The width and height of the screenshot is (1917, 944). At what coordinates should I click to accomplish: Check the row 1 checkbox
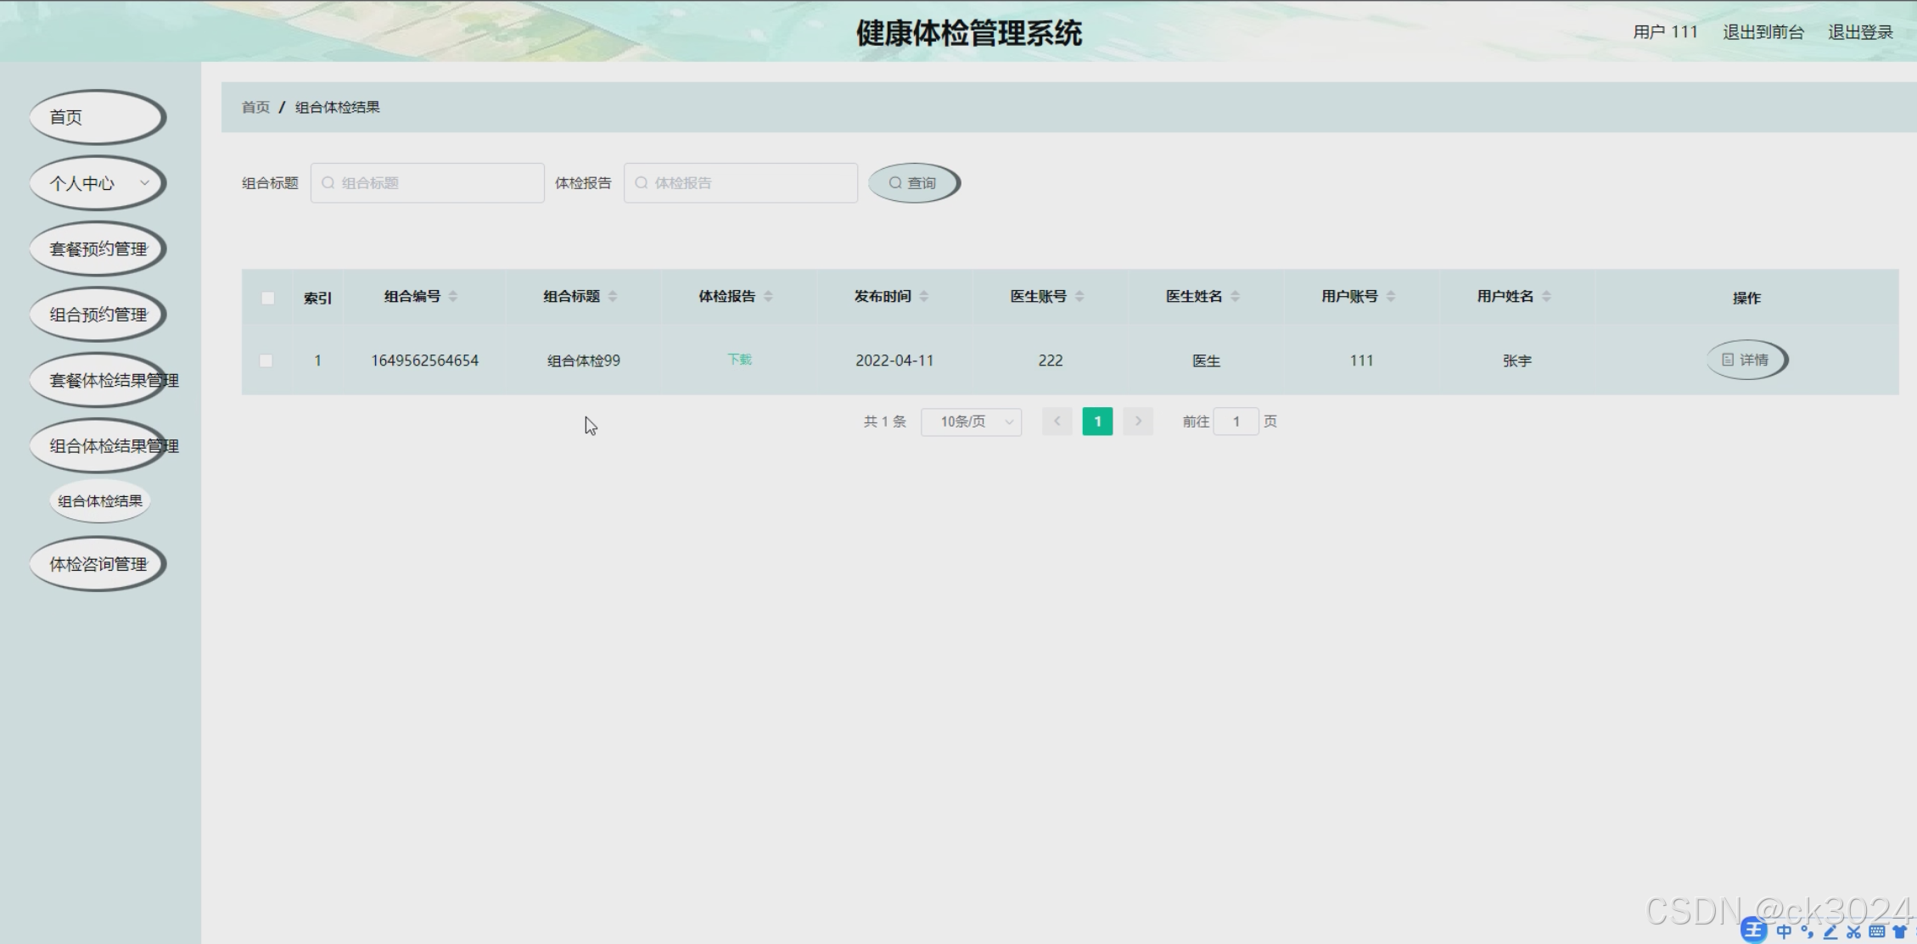tap(266, 360)
